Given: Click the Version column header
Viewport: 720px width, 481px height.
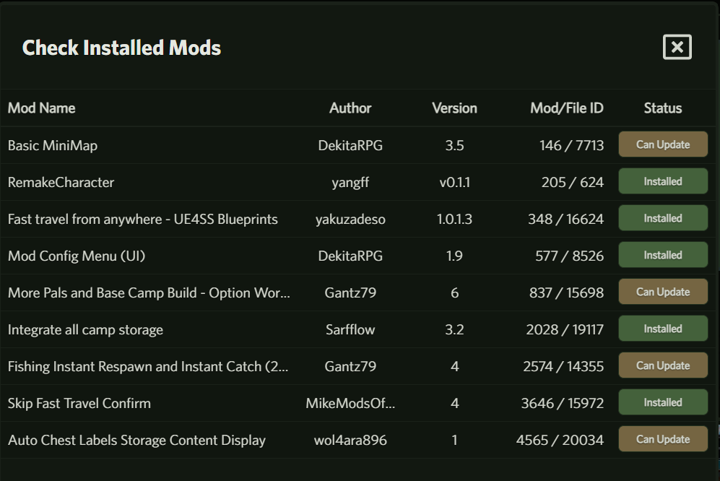Looking at the screenshot, I should (454, 108).
